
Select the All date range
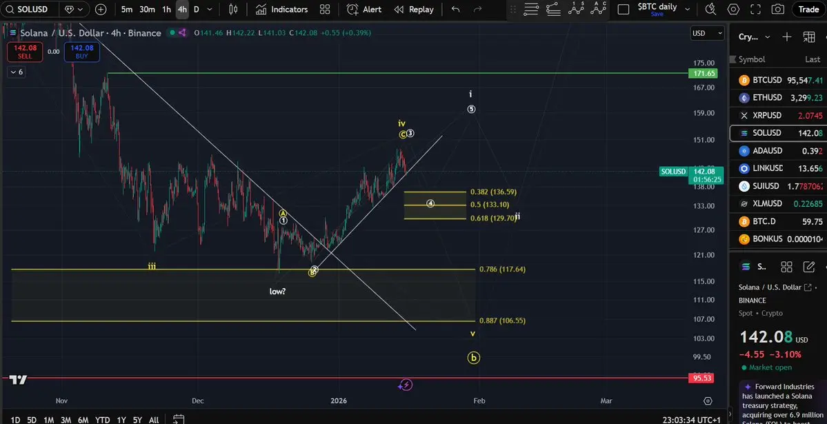pyautogui.click(x=154, y=420)
